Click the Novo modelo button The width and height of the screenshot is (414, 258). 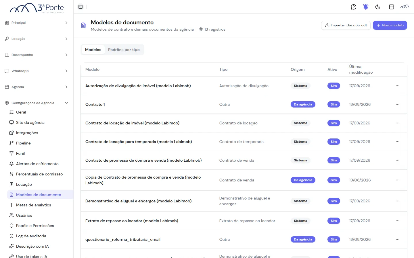[x=390, y=25]
